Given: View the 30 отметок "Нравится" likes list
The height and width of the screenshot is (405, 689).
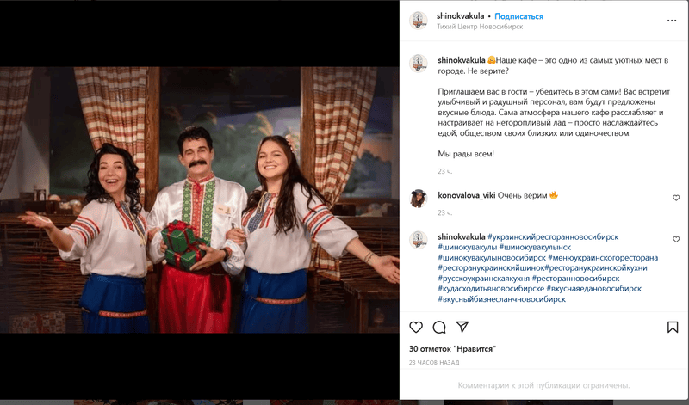Looking at the screenshot, I should tap(452, 349).
